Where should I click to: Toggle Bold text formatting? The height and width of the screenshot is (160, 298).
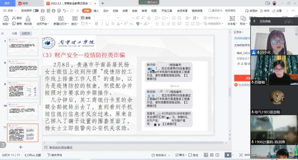[x=96, y=24]
